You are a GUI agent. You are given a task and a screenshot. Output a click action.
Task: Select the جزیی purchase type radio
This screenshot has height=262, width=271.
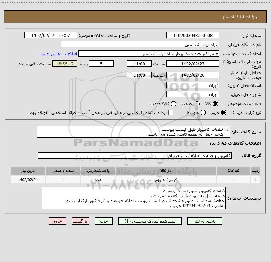tap(224, 113)
